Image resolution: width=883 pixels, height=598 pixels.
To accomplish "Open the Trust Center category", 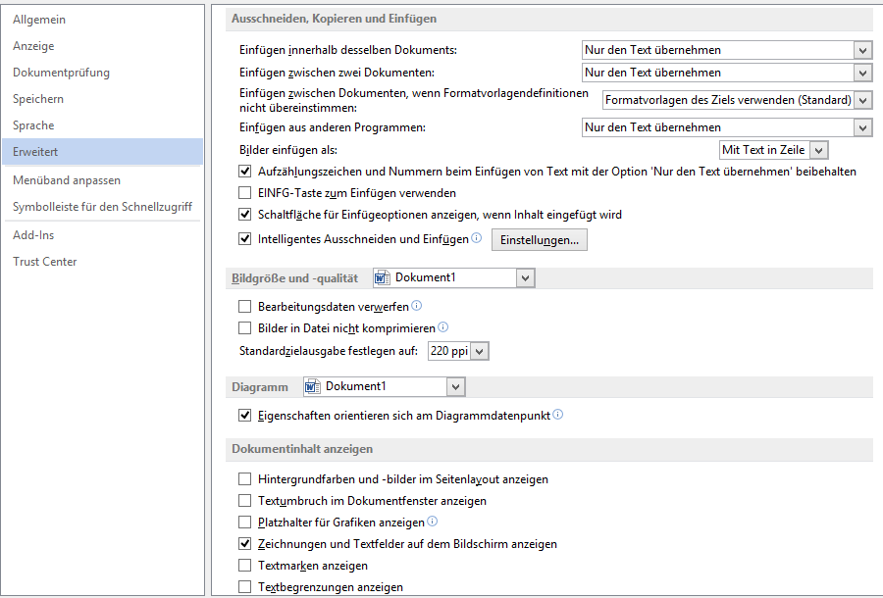I will pyautogui.click(x=45, y=262).
